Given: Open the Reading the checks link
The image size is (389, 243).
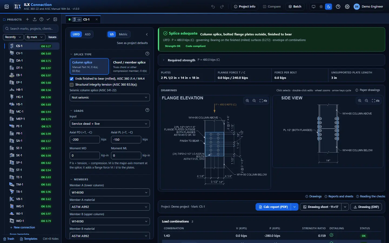Looking at the screenshot, I should coord(371,196).
